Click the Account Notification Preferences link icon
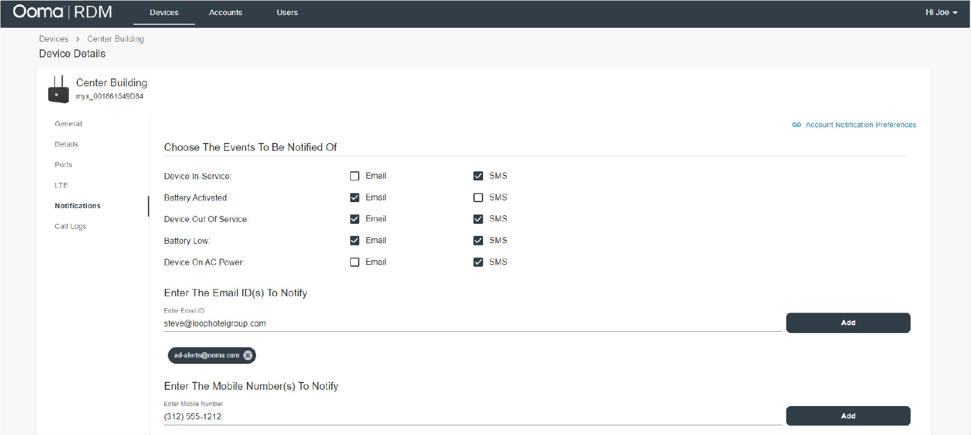Image resolution: width=971 pixels, height=435 pixels. (x=796, y=125)
